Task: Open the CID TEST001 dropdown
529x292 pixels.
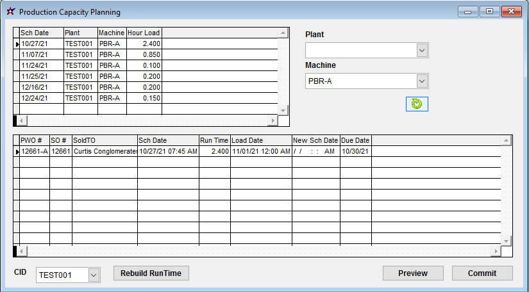Action: tap(94, 275)
